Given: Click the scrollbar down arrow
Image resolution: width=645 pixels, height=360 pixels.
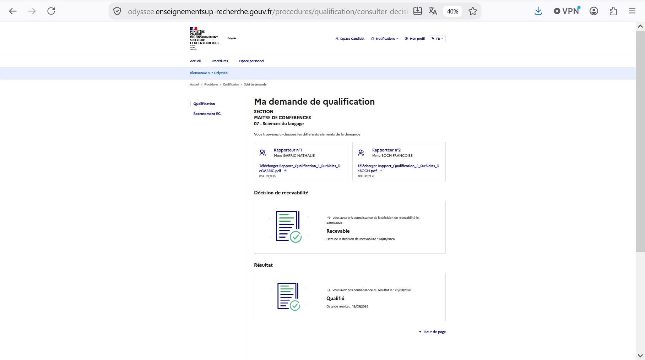Looking at the screenshot, I should (640, 355).
